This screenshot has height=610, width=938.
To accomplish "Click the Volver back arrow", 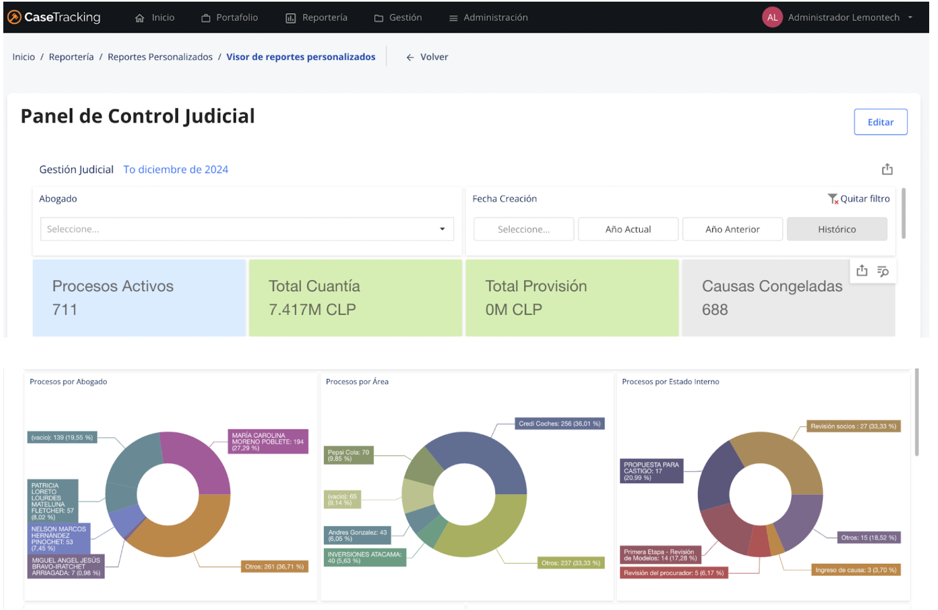I will 410,57.
